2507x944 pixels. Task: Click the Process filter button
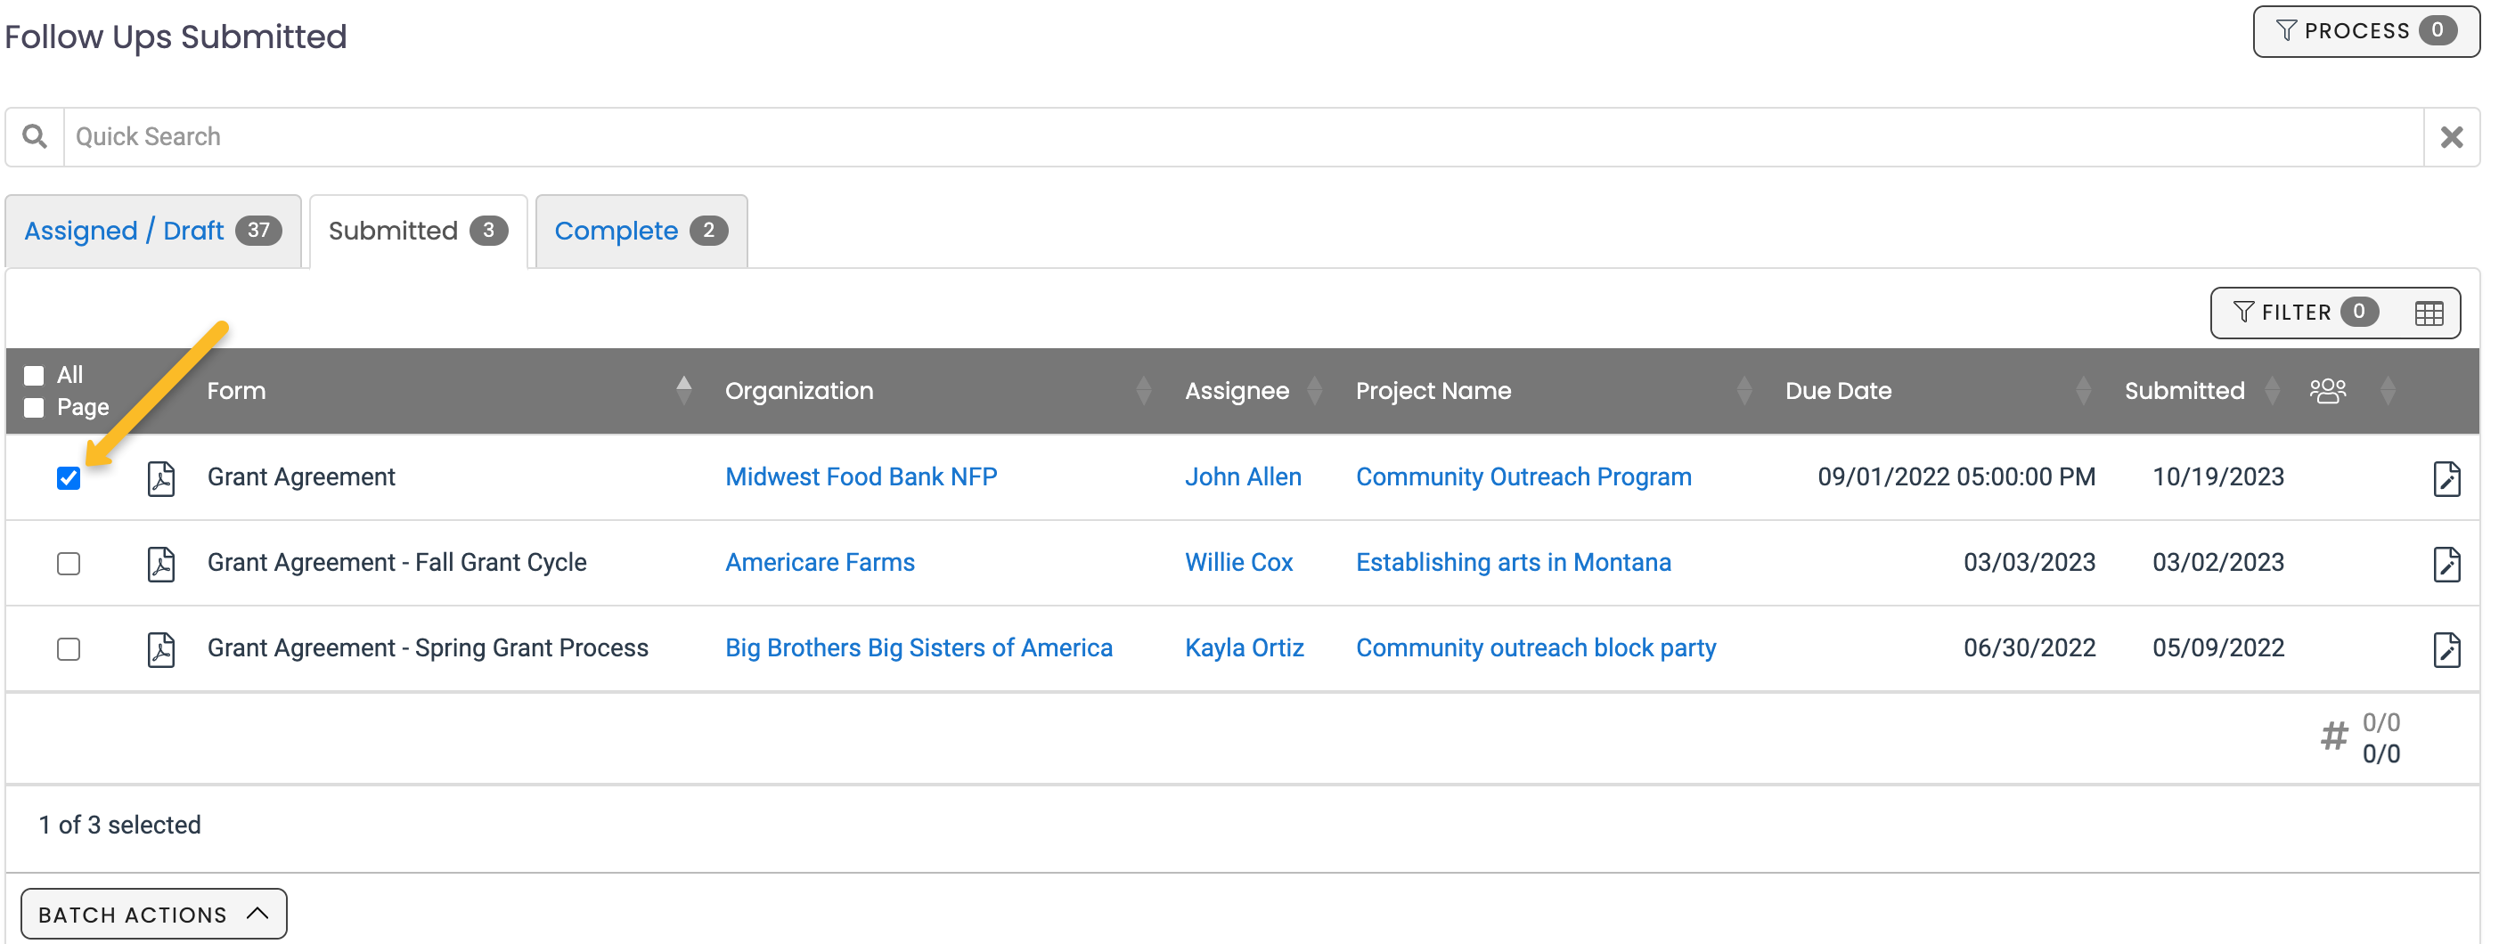coord(2364,30)
